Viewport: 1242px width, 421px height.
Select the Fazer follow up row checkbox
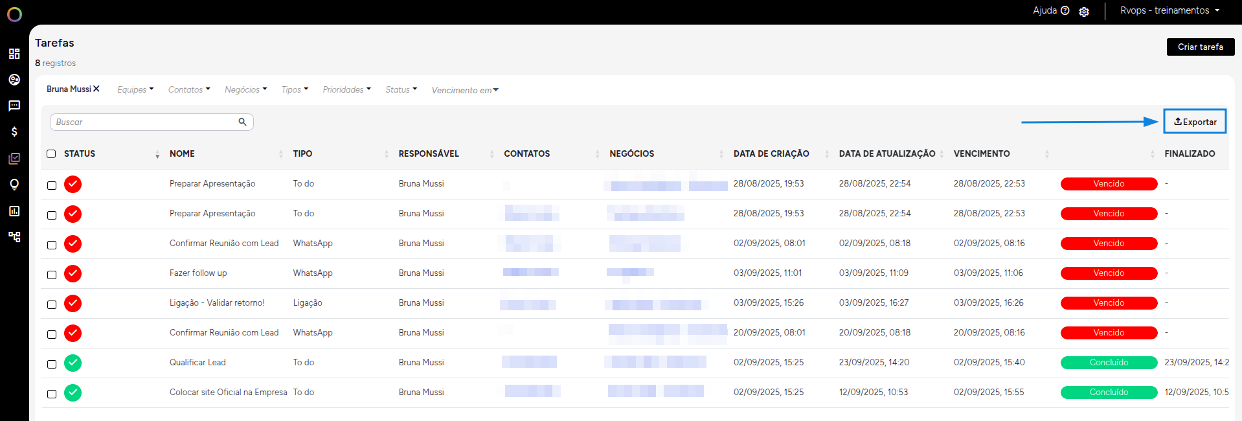(x=52, y=275)
